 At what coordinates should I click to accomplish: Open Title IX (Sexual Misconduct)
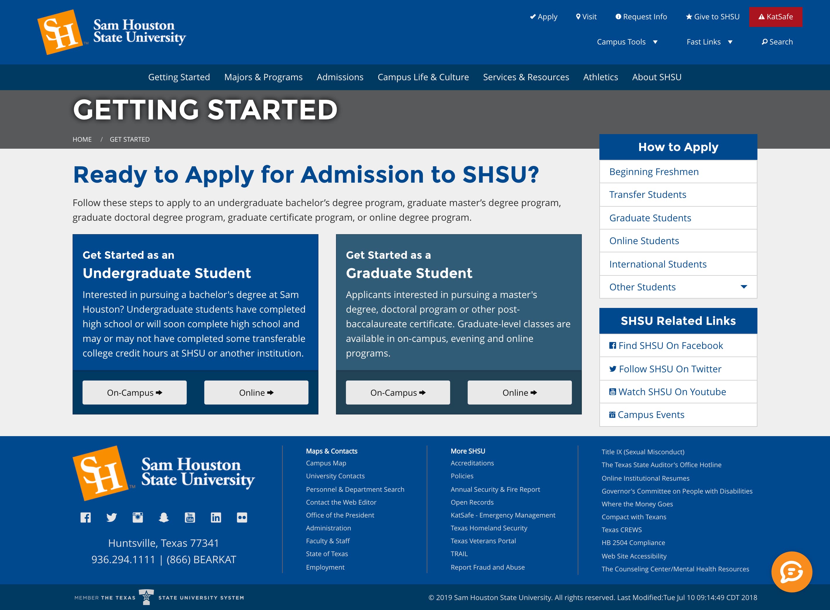[643, 452]
